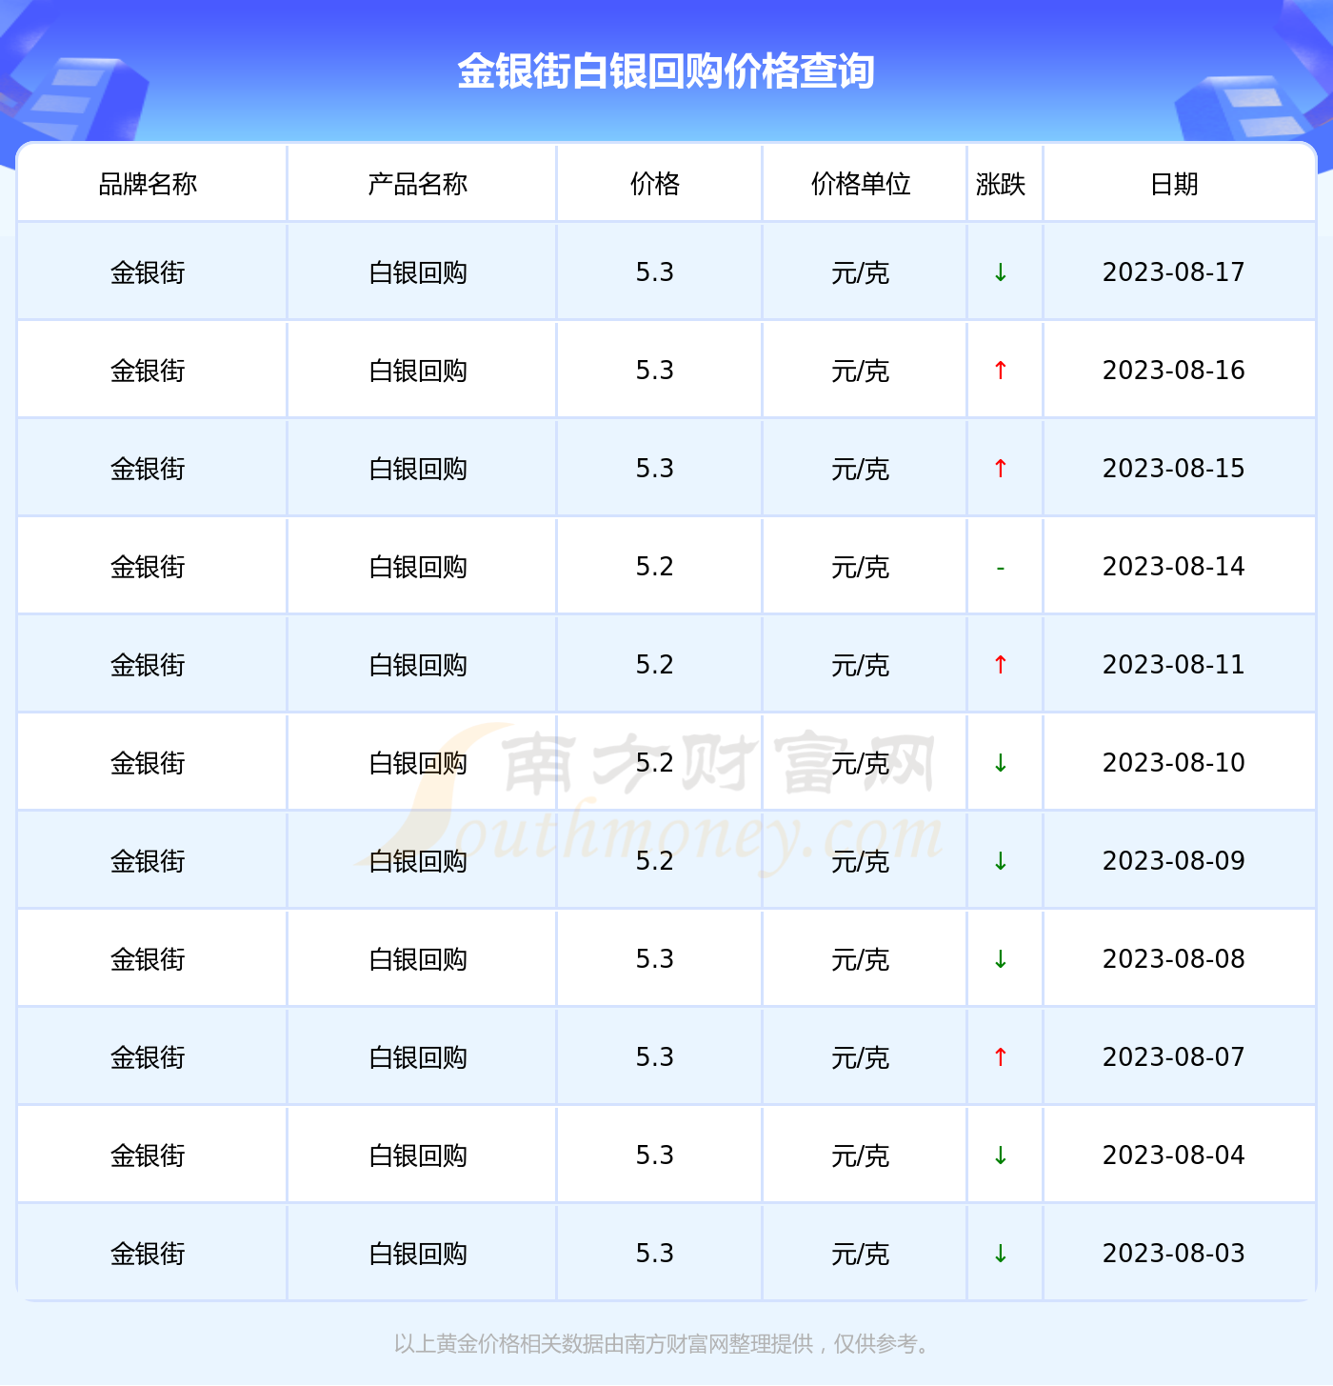Click the 产品名称 column header
The image size is (1333, 1386).
418,184
